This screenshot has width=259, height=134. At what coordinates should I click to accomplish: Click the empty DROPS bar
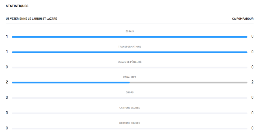click(x=129, y=98)
